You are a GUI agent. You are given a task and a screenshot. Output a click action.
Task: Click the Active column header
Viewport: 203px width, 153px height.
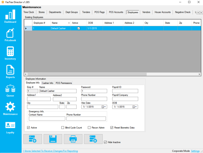(x=79, y=23)
